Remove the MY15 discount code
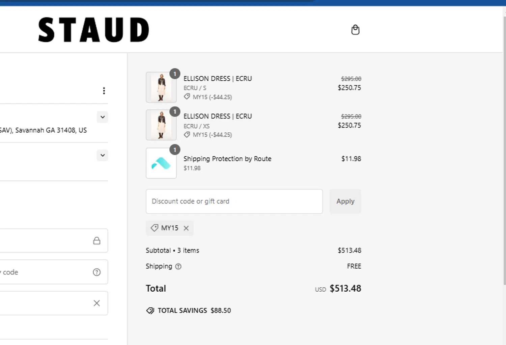Image resolution: width=506 pixels, height=345 pixels. click(x=186, y=228)
